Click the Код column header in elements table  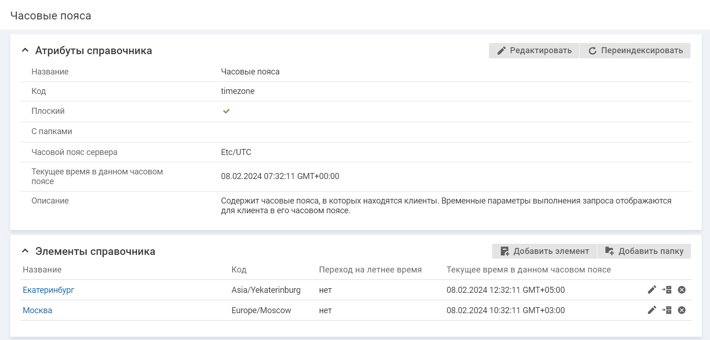tap(239, 270)
